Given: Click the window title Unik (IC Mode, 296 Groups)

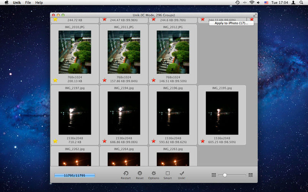Looking at the screenshot, I should coord(154,15).
